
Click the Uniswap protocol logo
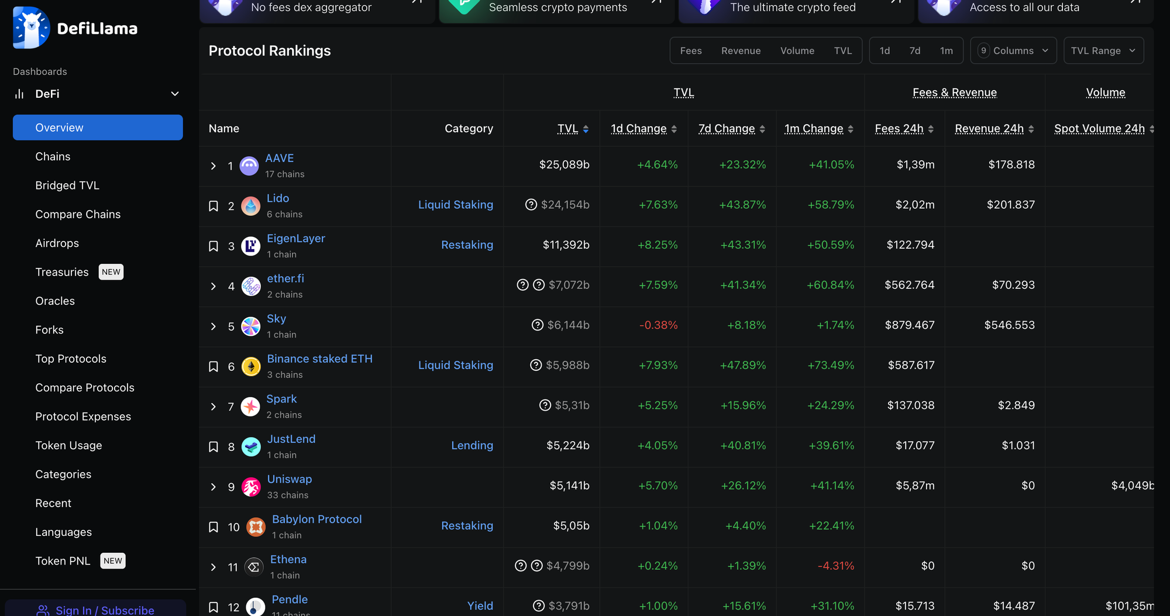coord(251,487)
